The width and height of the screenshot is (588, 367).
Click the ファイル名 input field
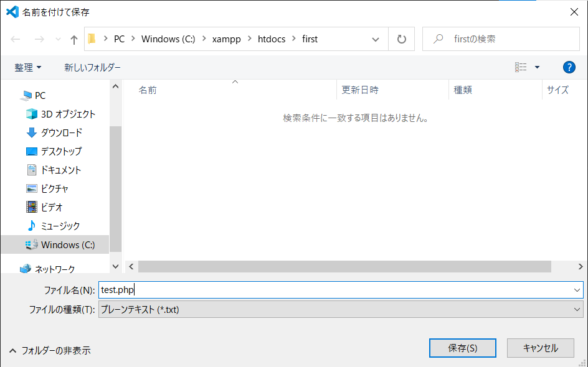(336, 290)
